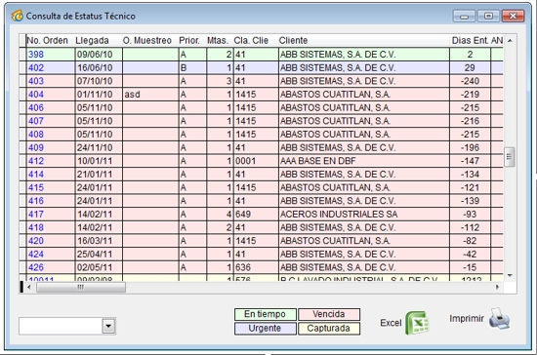Click the 'asd' O. Muestreo cell

coord(150,95)
